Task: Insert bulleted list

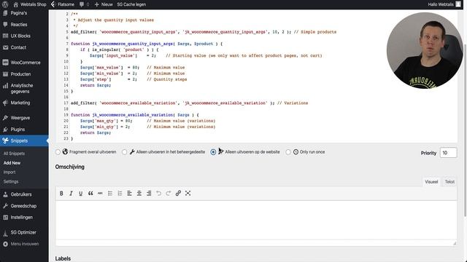Action: click(110, 193)
